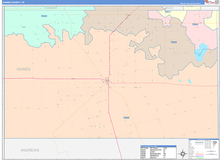Click the "GAINES COUNTY, TX" title text
This screenshot has height=160, width=221.
click(x=13, y=3)
